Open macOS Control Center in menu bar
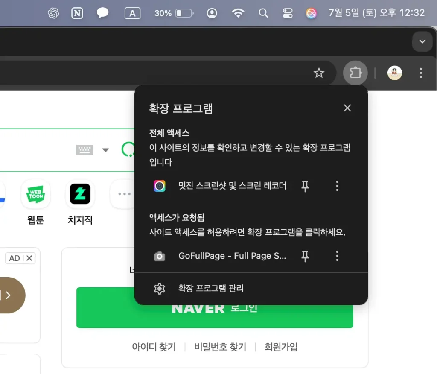The width and height of the screenshot is (437, 374). [x=288, y=13]
